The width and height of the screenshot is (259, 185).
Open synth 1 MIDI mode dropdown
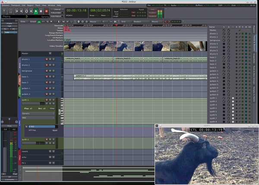pyautogui.click(x=38, y=118)
